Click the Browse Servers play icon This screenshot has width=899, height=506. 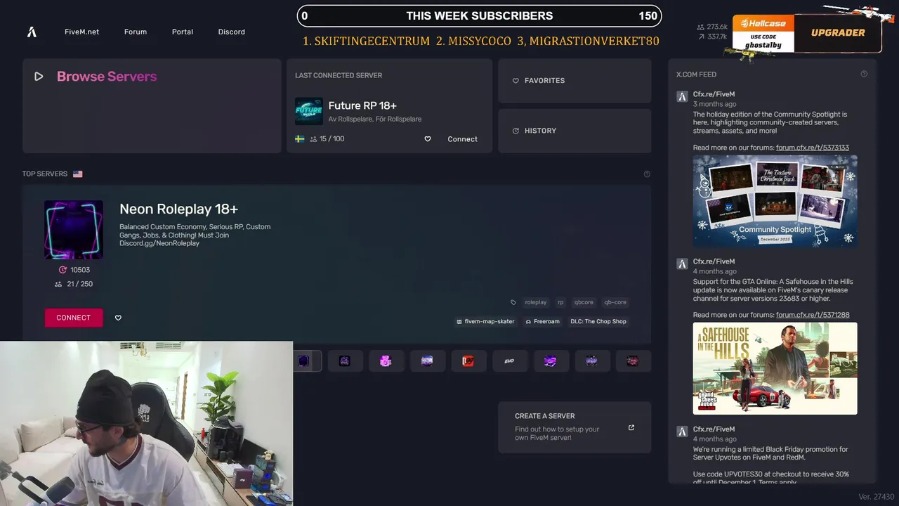[39, 77]
